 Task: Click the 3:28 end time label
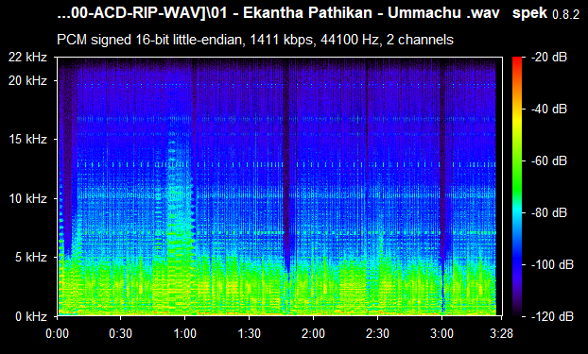501,333
